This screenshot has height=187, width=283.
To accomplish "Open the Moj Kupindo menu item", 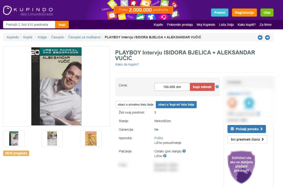I will (x=206, y=25).
